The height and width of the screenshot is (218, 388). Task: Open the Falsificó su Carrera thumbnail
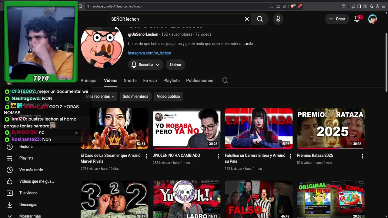[259, 128]
